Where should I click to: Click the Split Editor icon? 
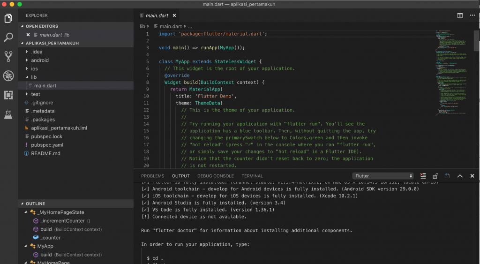460,15
